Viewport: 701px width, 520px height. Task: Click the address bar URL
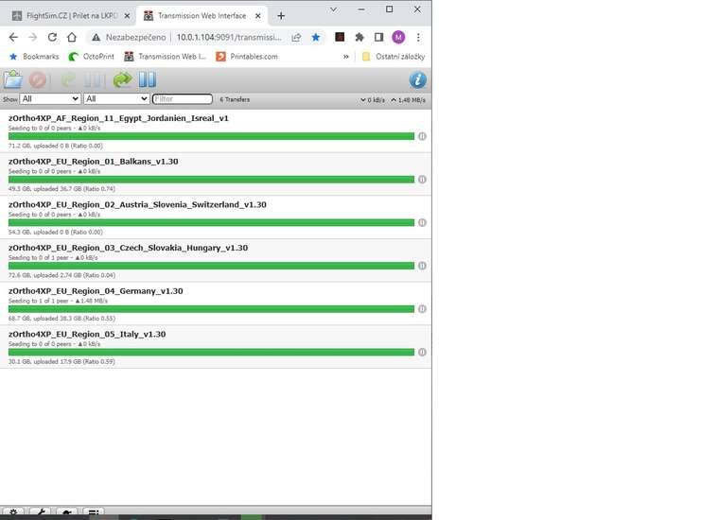pyautogui.click(x=229, y=38)
